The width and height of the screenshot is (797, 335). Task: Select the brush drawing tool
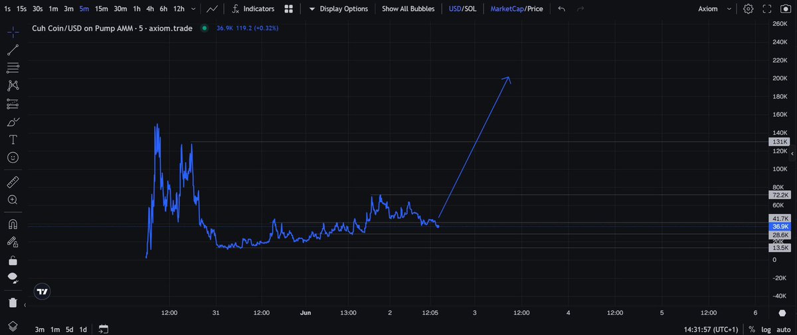tap(13, 122)
